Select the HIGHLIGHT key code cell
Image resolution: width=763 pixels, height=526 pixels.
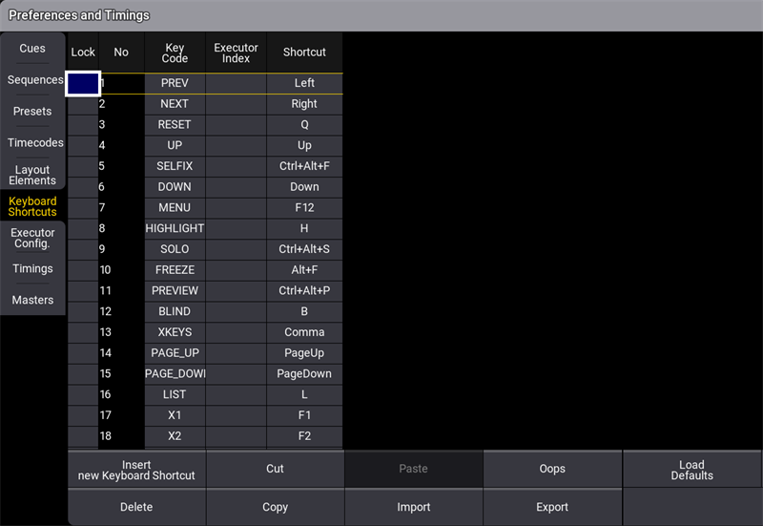click(x=175, y=229)
